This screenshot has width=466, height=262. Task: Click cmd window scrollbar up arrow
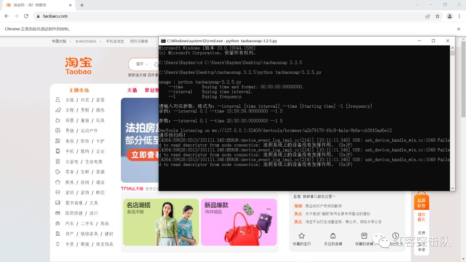coord(452,48)
